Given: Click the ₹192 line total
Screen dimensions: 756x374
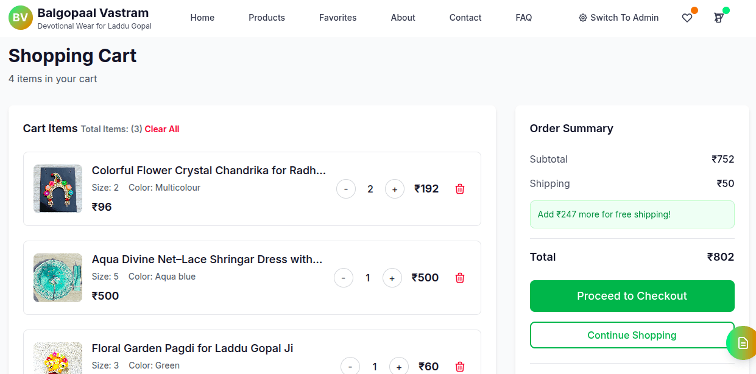Looking at the screenshot, I should (426, 189).
